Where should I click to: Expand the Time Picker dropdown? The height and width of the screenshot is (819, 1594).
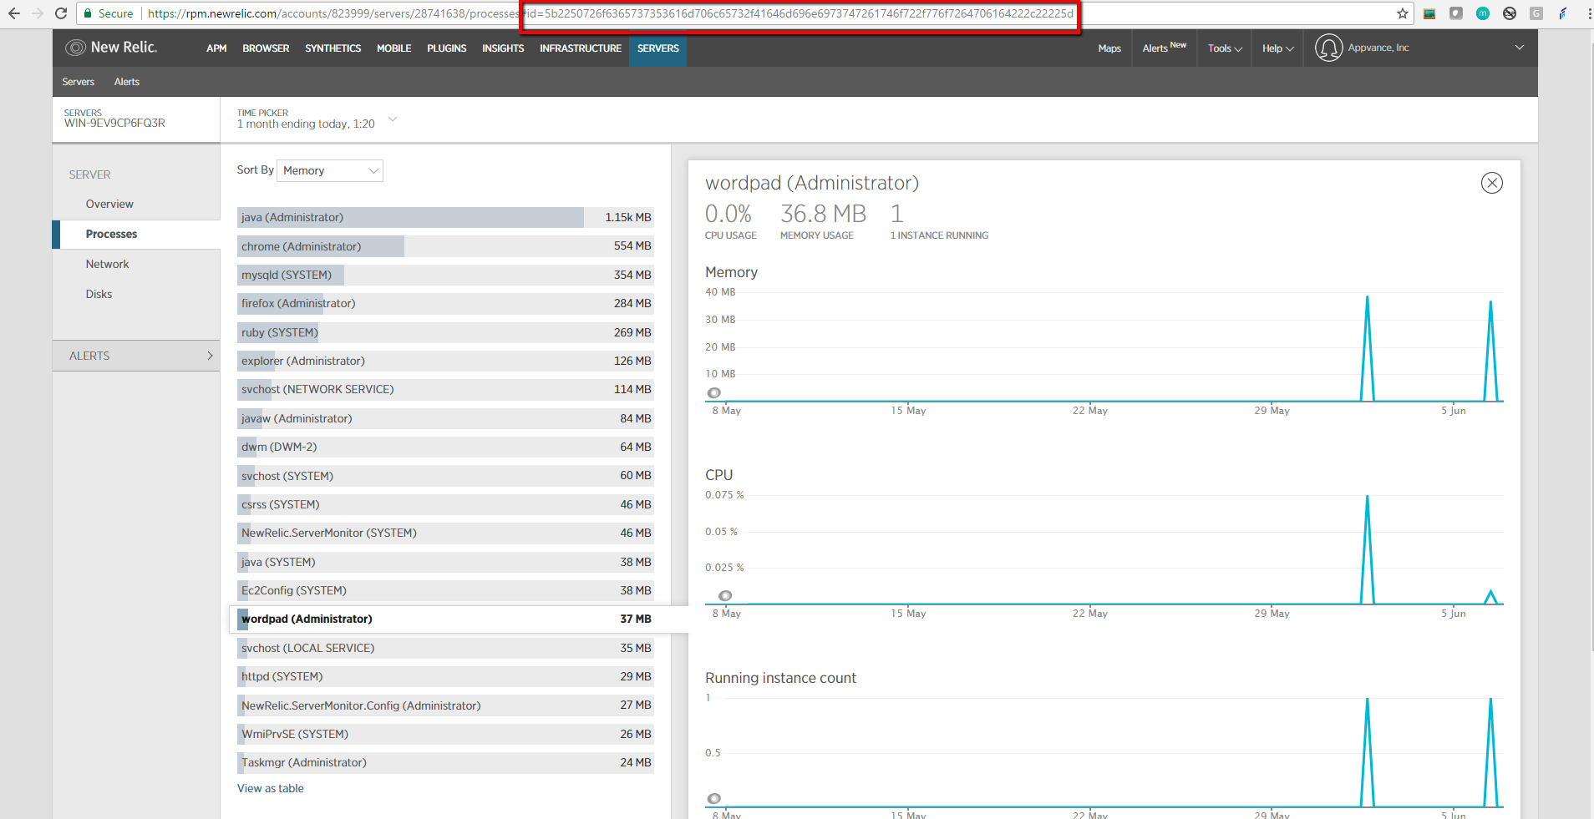click(x=392, y=119)
